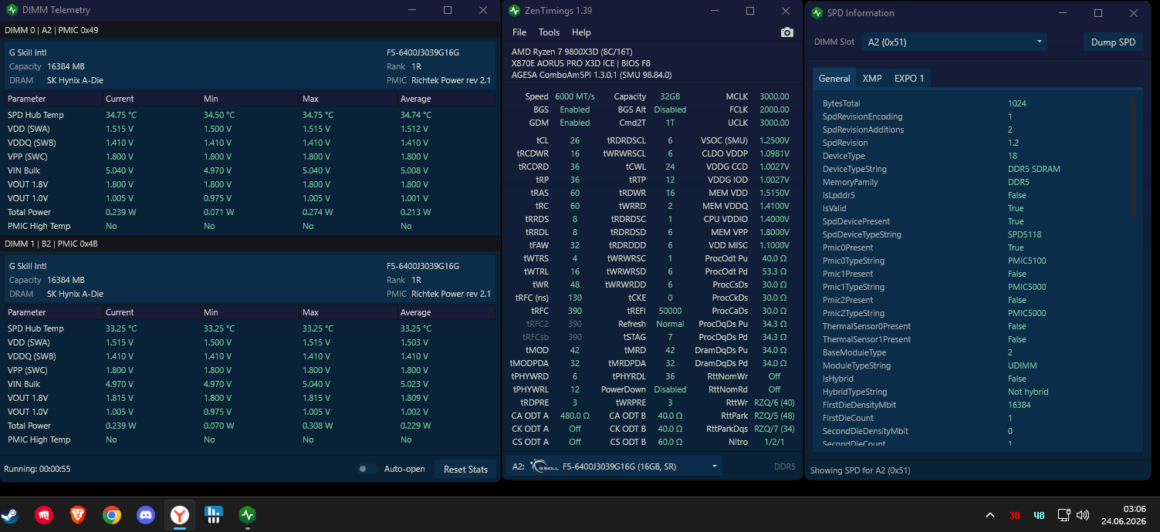This screenshot has height=532, width=1160.
Task: Click the Speed value 6000 MT/s
Action: coord(575,96)
